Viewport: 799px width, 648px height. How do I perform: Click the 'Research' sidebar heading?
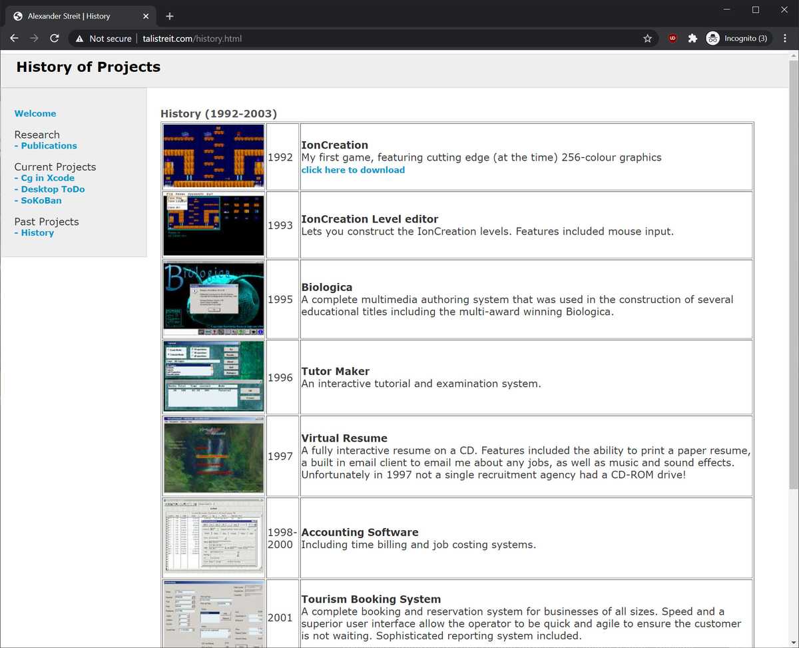coord(37,135)
